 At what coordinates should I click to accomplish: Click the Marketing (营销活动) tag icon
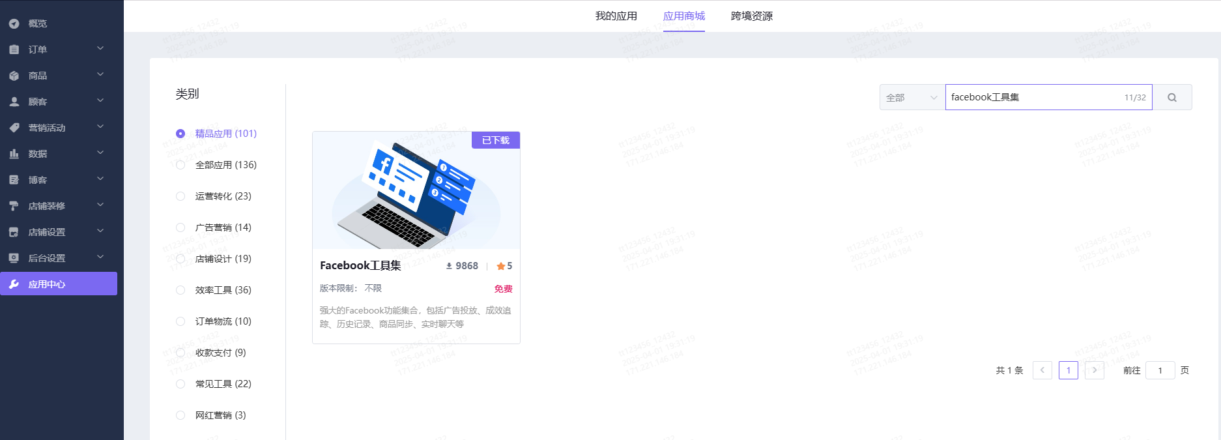[14, 128]
